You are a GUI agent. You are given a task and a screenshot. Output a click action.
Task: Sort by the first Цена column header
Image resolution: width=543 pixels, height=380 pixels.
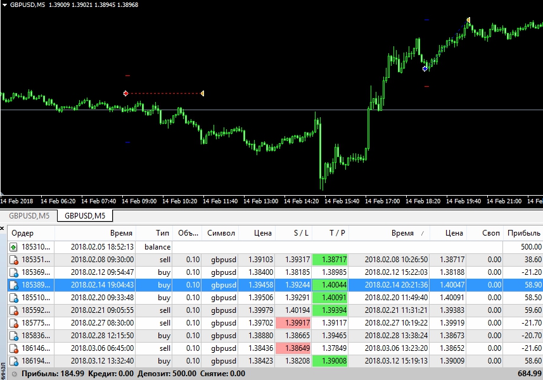coord(257,233)
